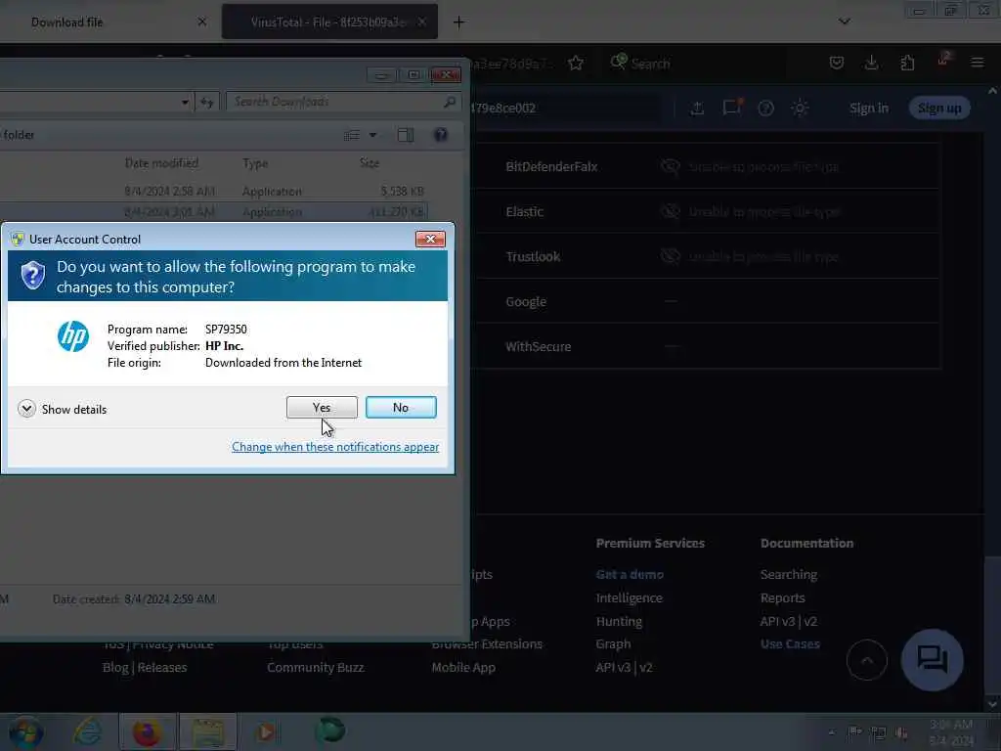Open the Use Cases link

[x=790, y=643]
